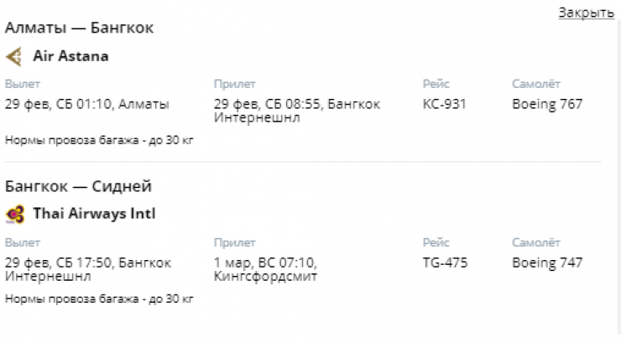Click flight number TG-475
This screenshot has height=343, width=621.
tap(446, 262)
